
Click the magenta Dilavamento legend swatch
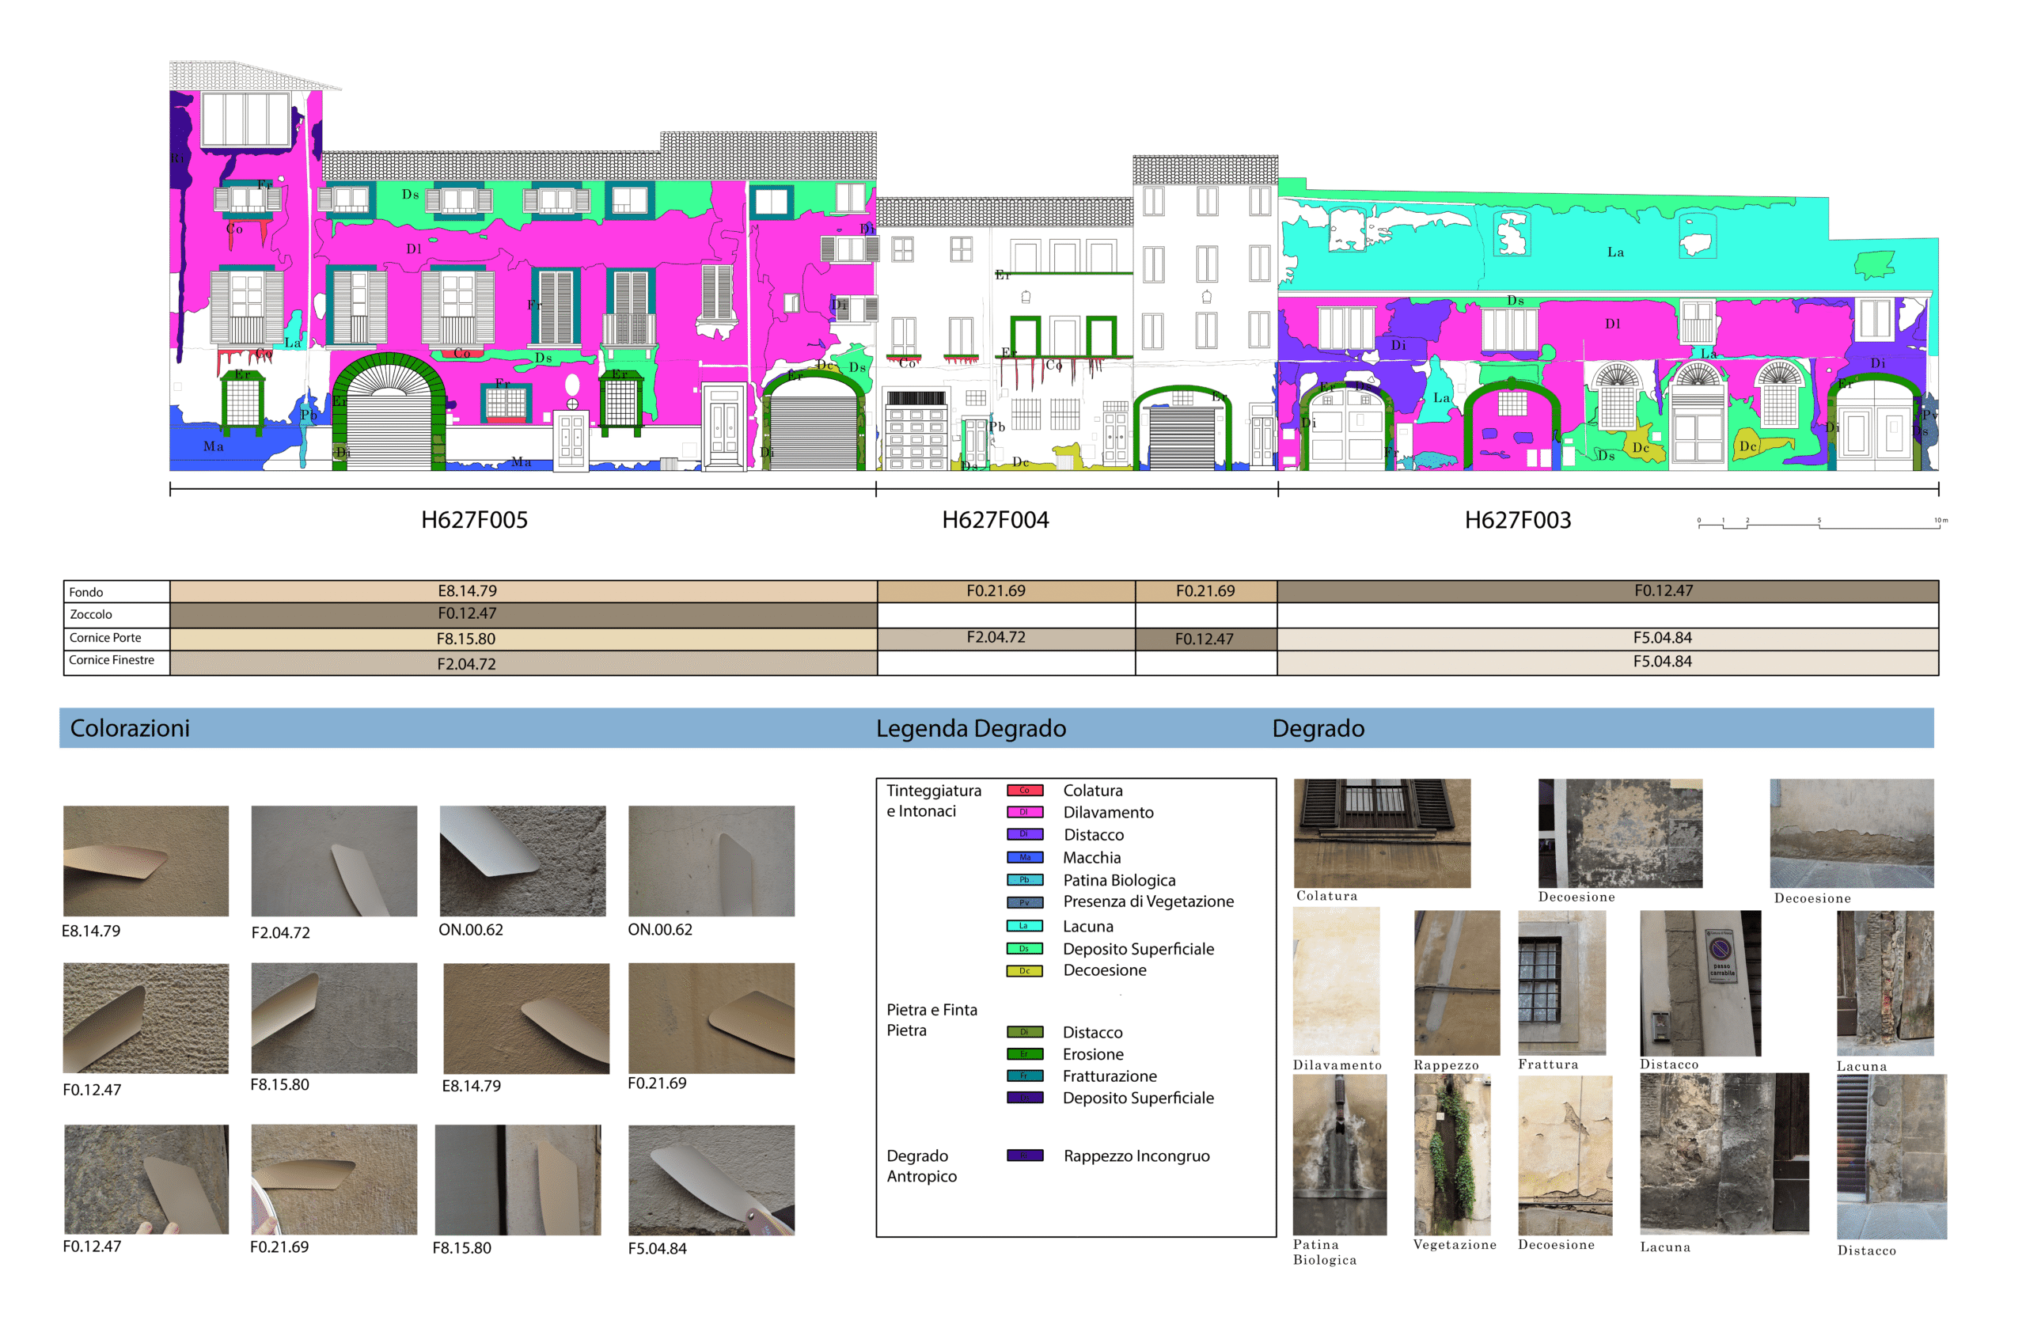[1024, 812]
